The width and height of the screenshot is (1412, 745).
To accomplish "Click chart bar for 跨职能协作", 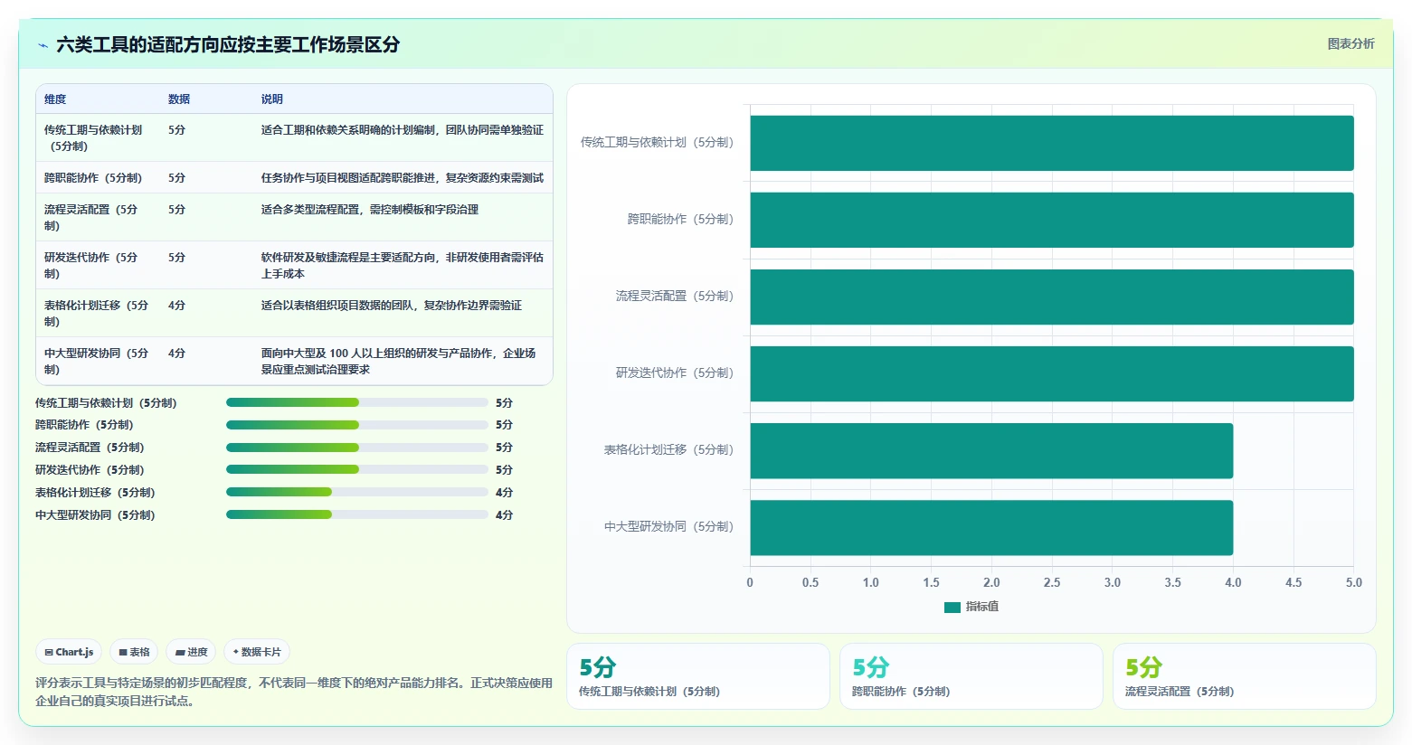I will [1052, 220].
